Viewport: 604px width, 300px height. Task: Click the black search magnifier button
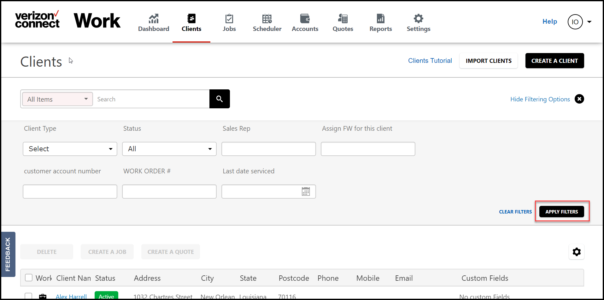pyautogui.click(x=220, y=99)
